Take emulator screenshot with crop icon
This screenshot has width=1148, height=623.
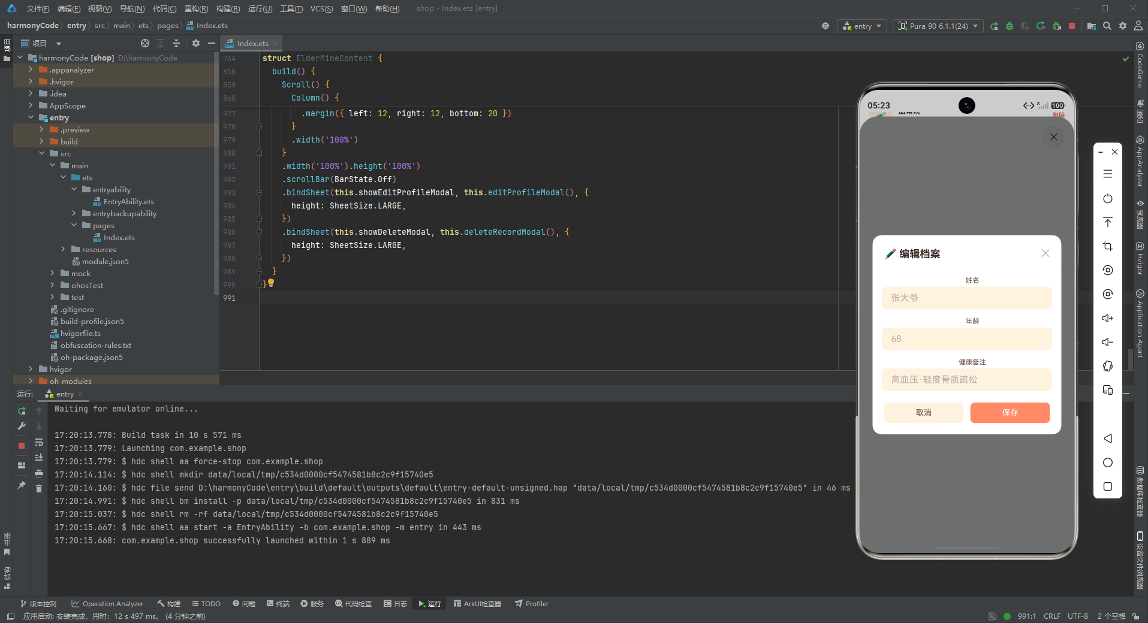(1107, 246)
